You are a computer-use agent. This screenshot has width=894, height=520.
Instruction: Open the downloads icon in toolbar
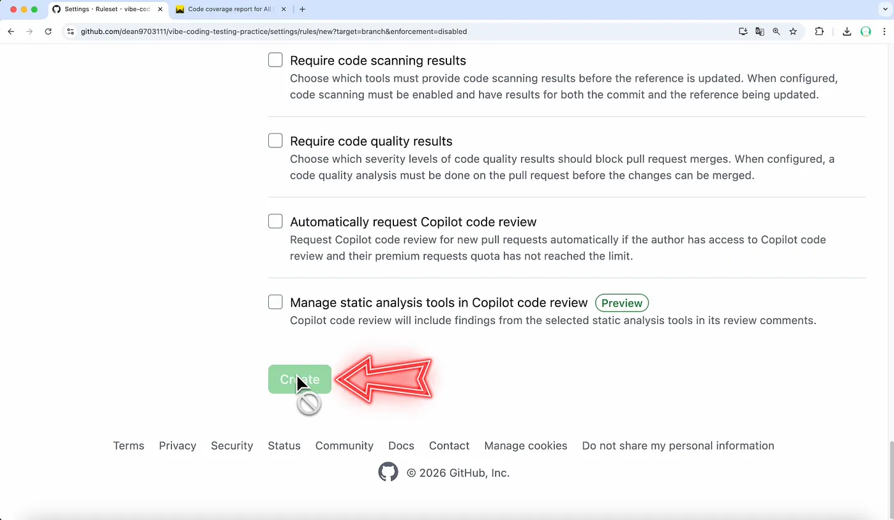(847, 31)
